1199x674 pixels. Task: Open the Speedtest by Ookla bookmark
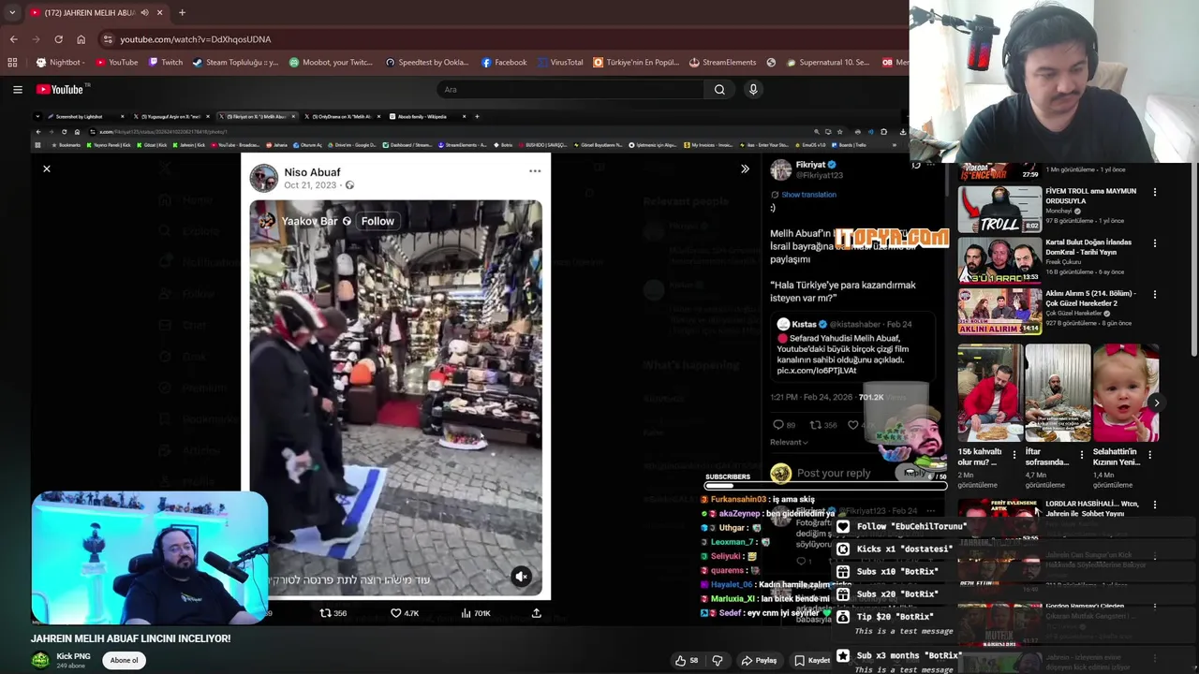[426, 63]
